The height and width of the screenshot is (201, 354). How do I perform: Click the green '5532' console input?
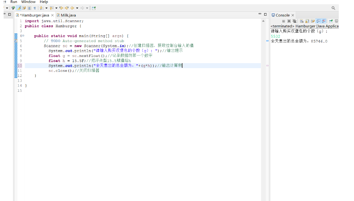[275, 36]
